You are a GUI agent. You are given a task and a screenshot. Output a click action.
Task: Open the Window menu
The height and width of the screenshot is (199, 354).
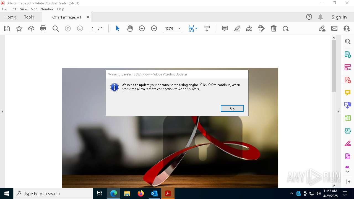coord(47,9)
